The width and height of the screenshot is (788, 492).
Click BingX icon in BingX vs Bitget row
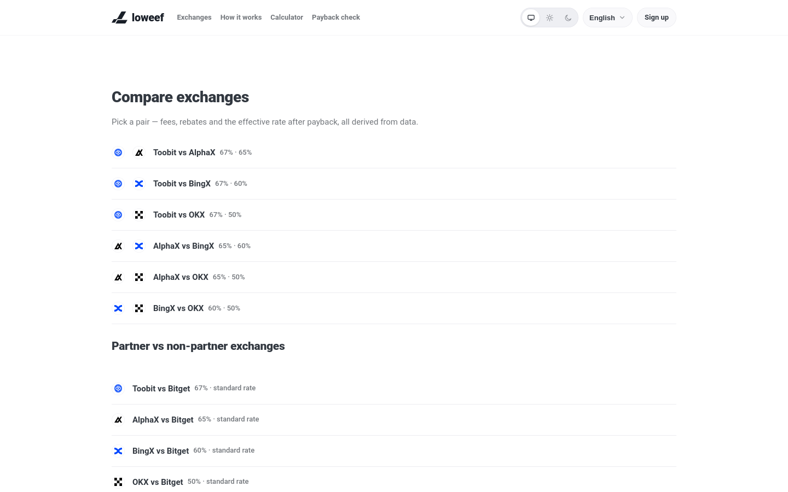(x=118, y=451)
